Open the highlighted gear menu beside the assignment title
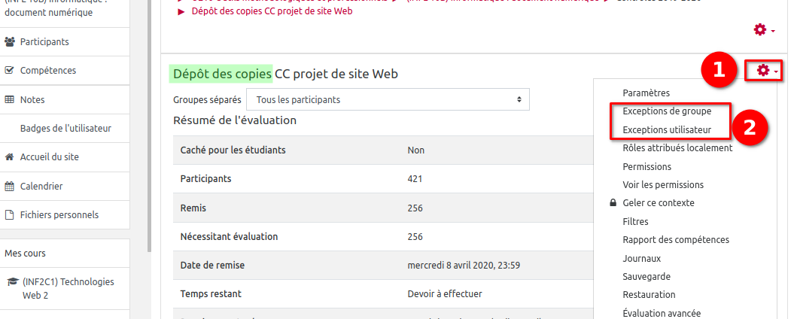Viewport: 791px width, 319px height. (x=766, y=71)
